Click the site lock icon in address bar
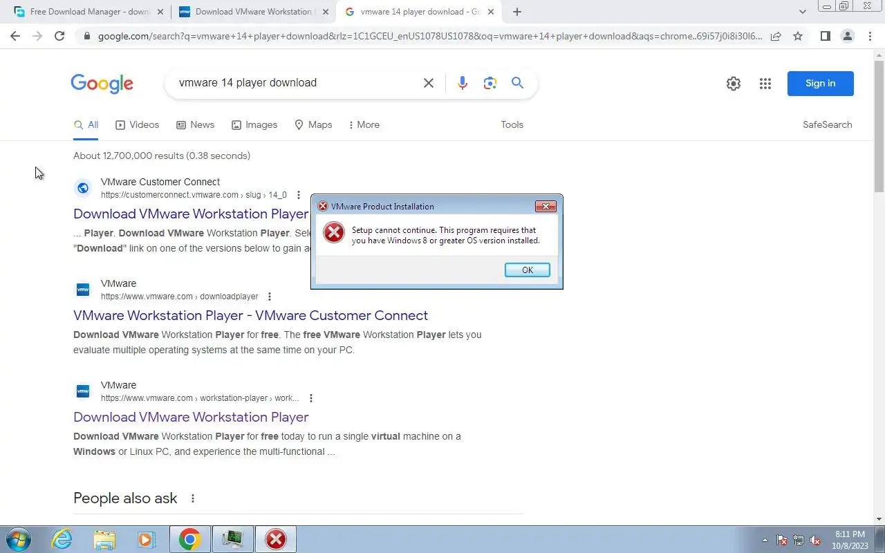The height and width of the screenshot is (553, 885). click(x=86, y=36)
